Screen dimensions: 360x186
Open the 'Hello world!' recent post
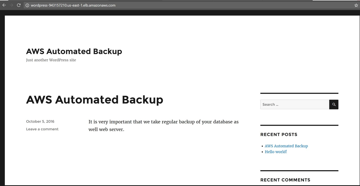tap(276, 152)
